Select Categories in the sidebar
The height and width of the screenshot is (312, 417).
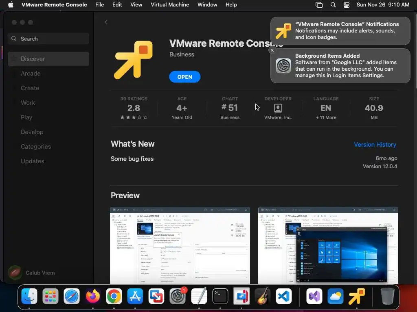click(x=48, y=146)
